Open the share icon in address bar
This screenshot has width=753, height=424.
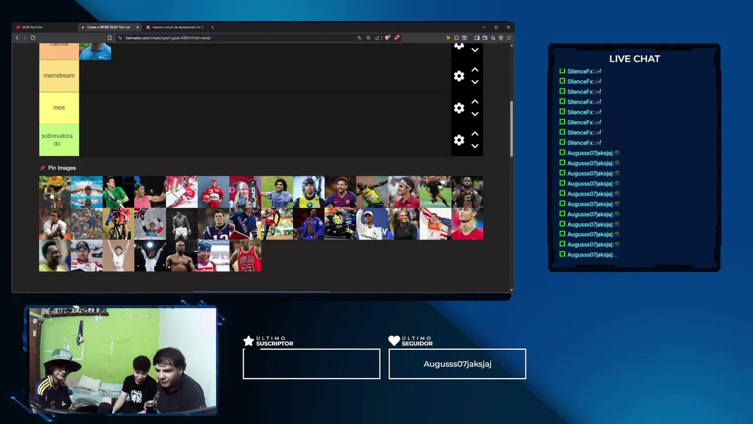[x=377, y=38]
